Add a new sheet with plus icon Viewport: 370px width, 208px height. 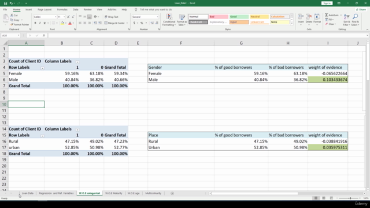click(172, 194)
